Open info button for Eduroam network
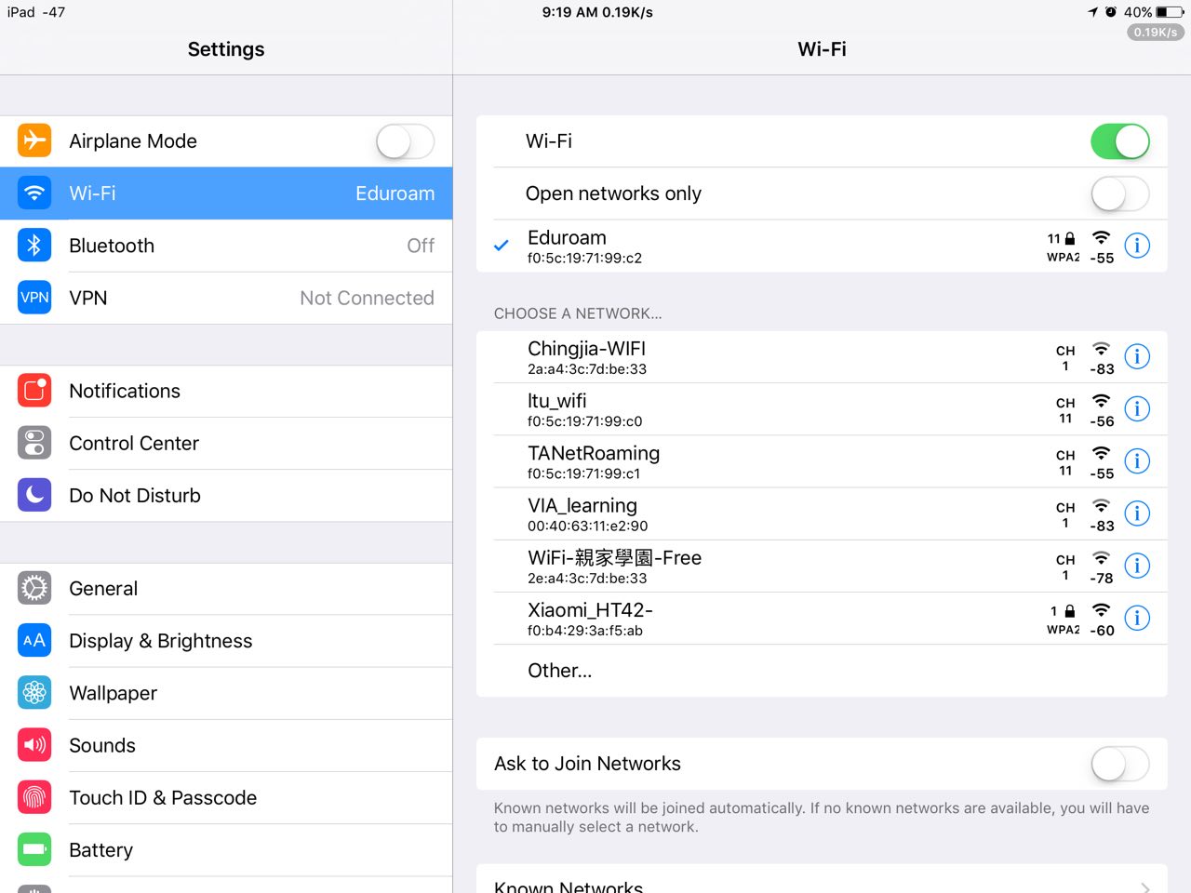Screen dimensions: 1191x893 click(x=1137, y=246)
